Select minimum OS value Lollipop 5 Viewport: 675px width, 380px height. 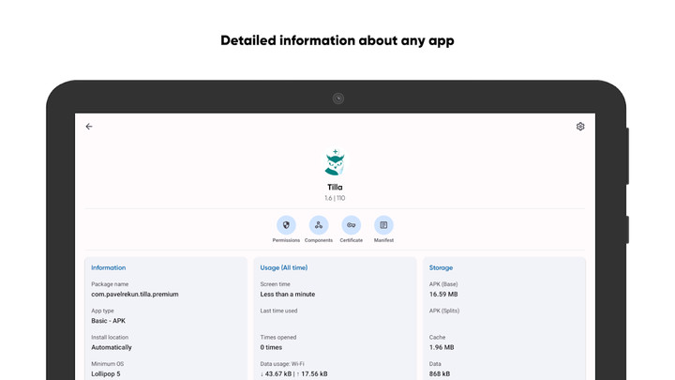point(106,374)
